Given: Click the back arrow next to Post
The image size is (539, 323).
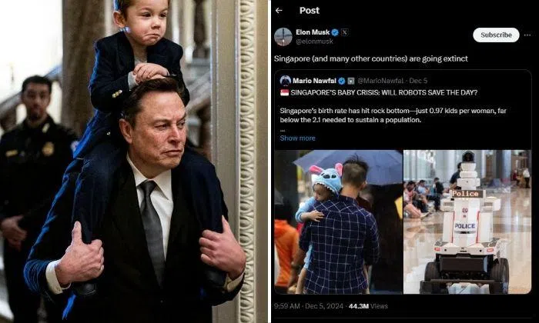Looking at the screenshot, I should (x=279, y=11).
